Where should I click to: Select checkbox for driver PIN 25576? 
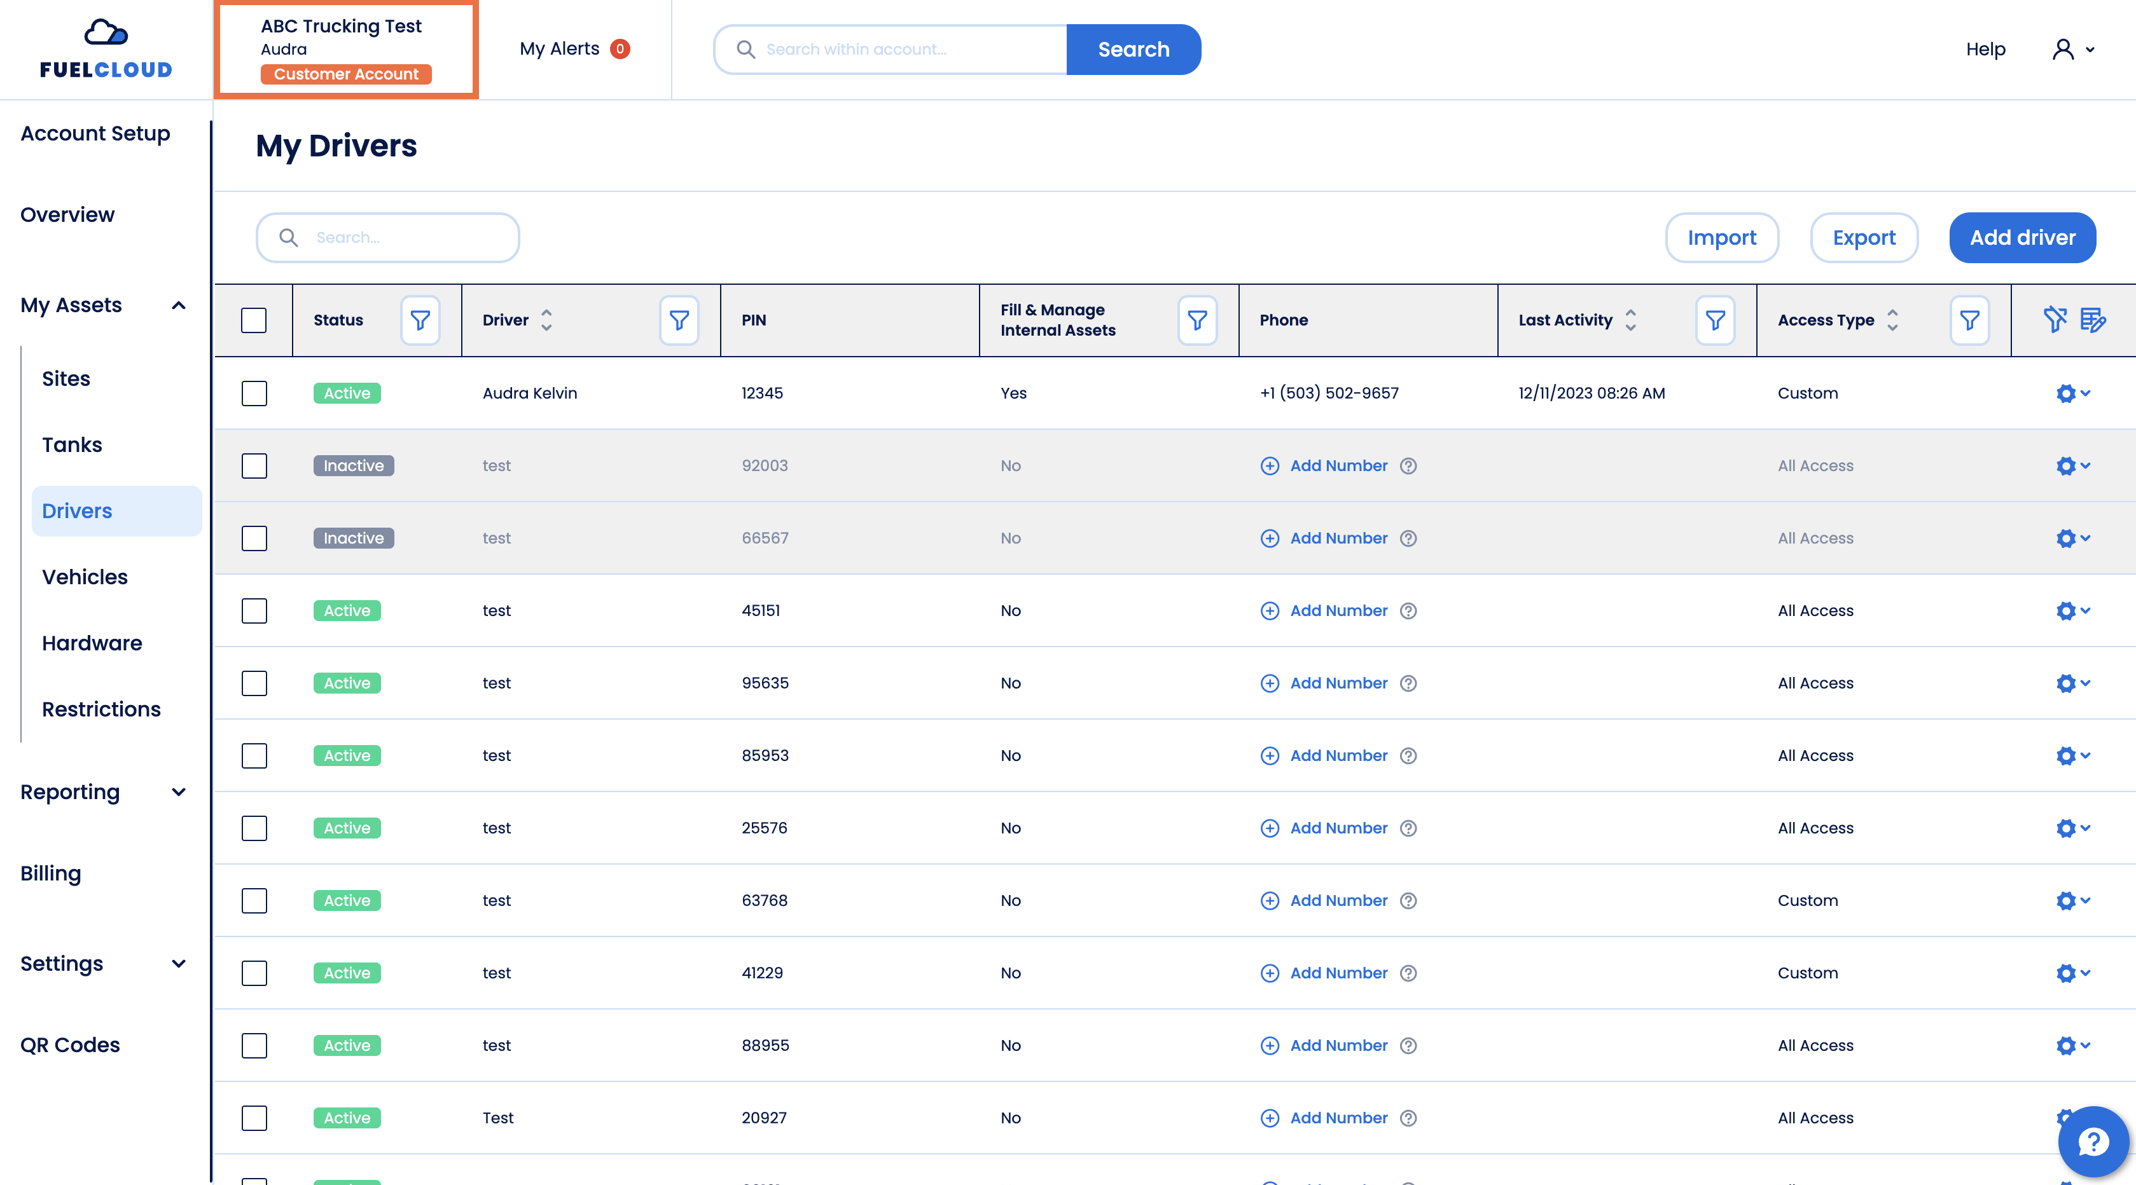pyautogui.click(x=254, y=828)
